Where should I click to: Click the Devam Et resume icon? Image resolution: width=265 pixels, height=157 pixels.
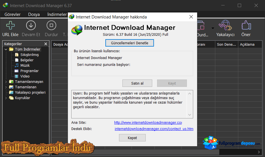tap(31, 26)
